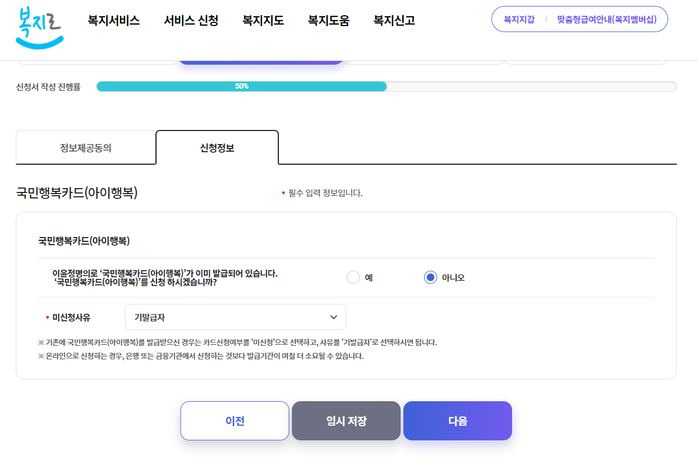Open the 복지도움 menu

(x=328, y=21)
